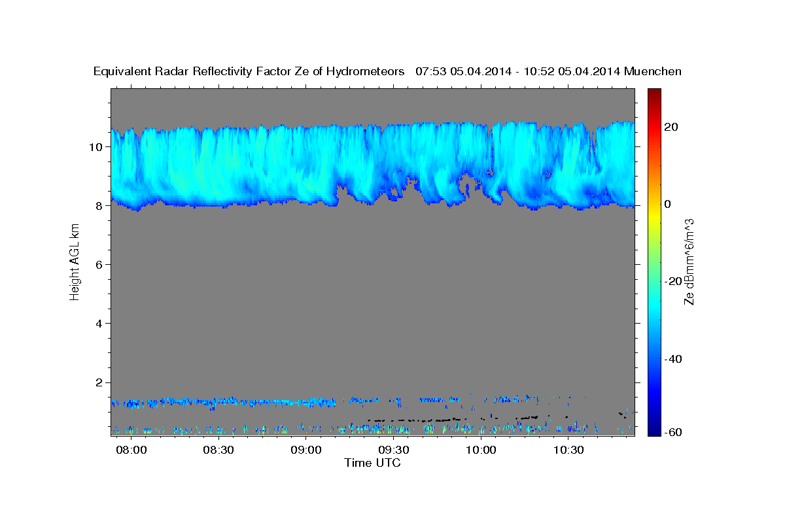The width and height of the screenshot is (785, 523).
Task: Click the colorbar label '-60'
Action: click(x=672, y=431)
